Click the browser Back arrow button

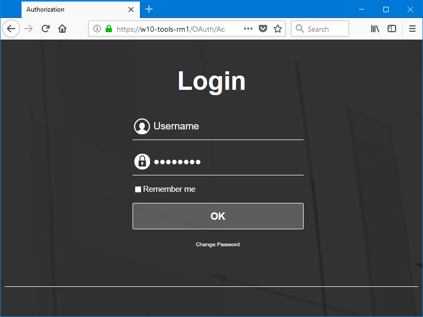coord(11,29)
